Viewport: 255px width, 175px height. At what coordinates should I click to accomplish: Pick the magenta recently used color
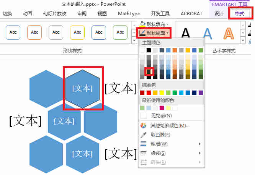162,108
